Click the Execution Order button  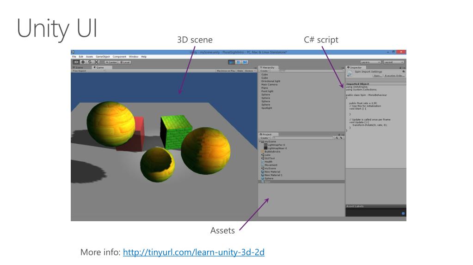click(393, 76)
